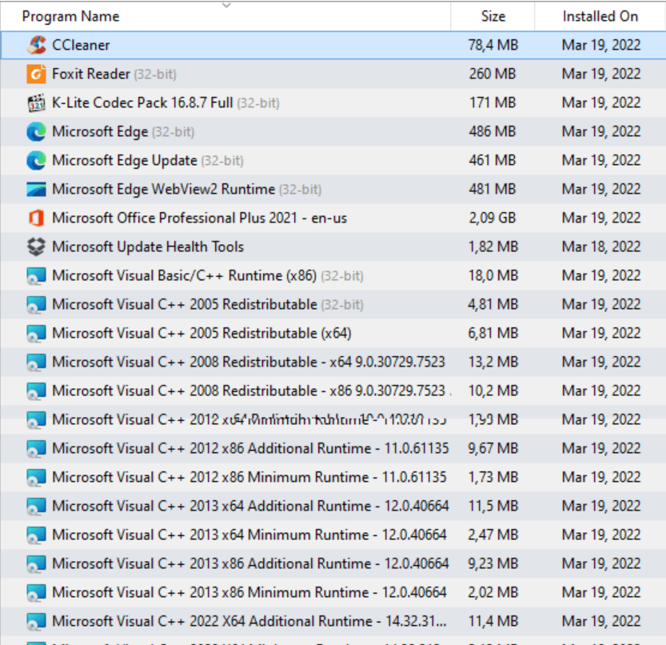The height and width of the screenshot is (645, 666).
Task: Click the Visual C++ 2005 Redistributable (x64) icon
Action: click(36, 334)
